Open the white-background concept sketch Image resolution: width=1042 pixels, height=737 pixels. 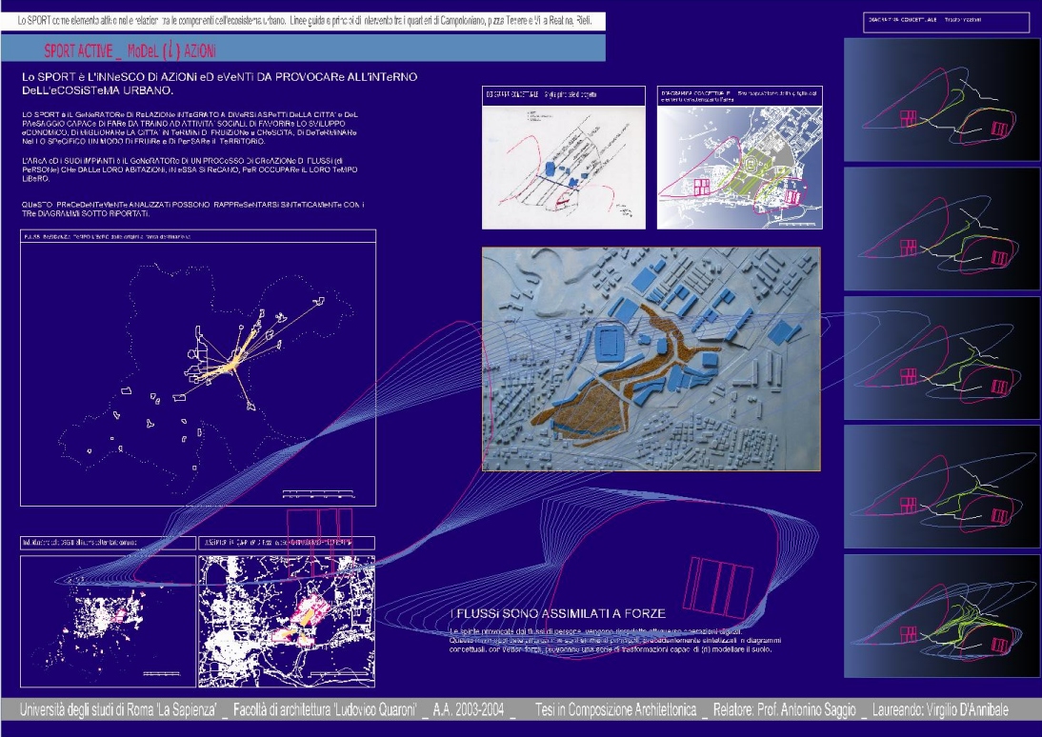(564, 167)
